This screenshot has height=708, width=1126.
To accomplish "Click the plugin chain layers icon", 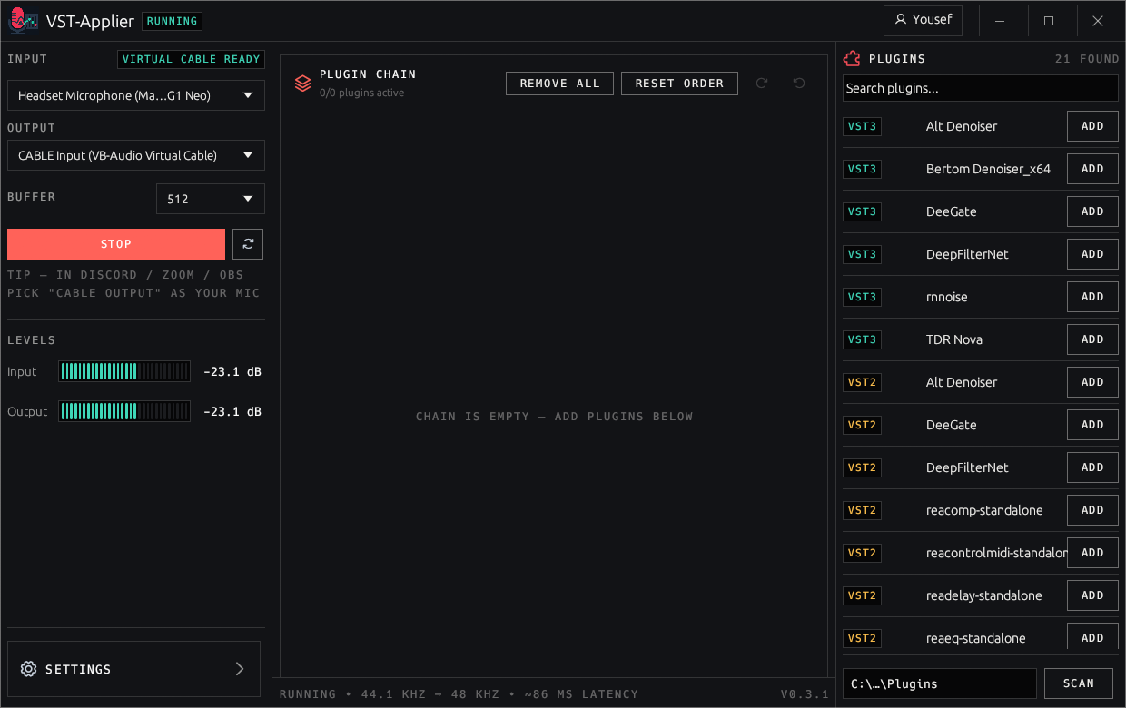I will pos(303,84).
